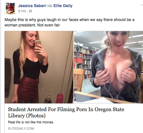Image resolution: width=143 pixels, height=133 pixels.
Task: Click the ELITEDAILY.COM source domain
Action: point(21,128)
